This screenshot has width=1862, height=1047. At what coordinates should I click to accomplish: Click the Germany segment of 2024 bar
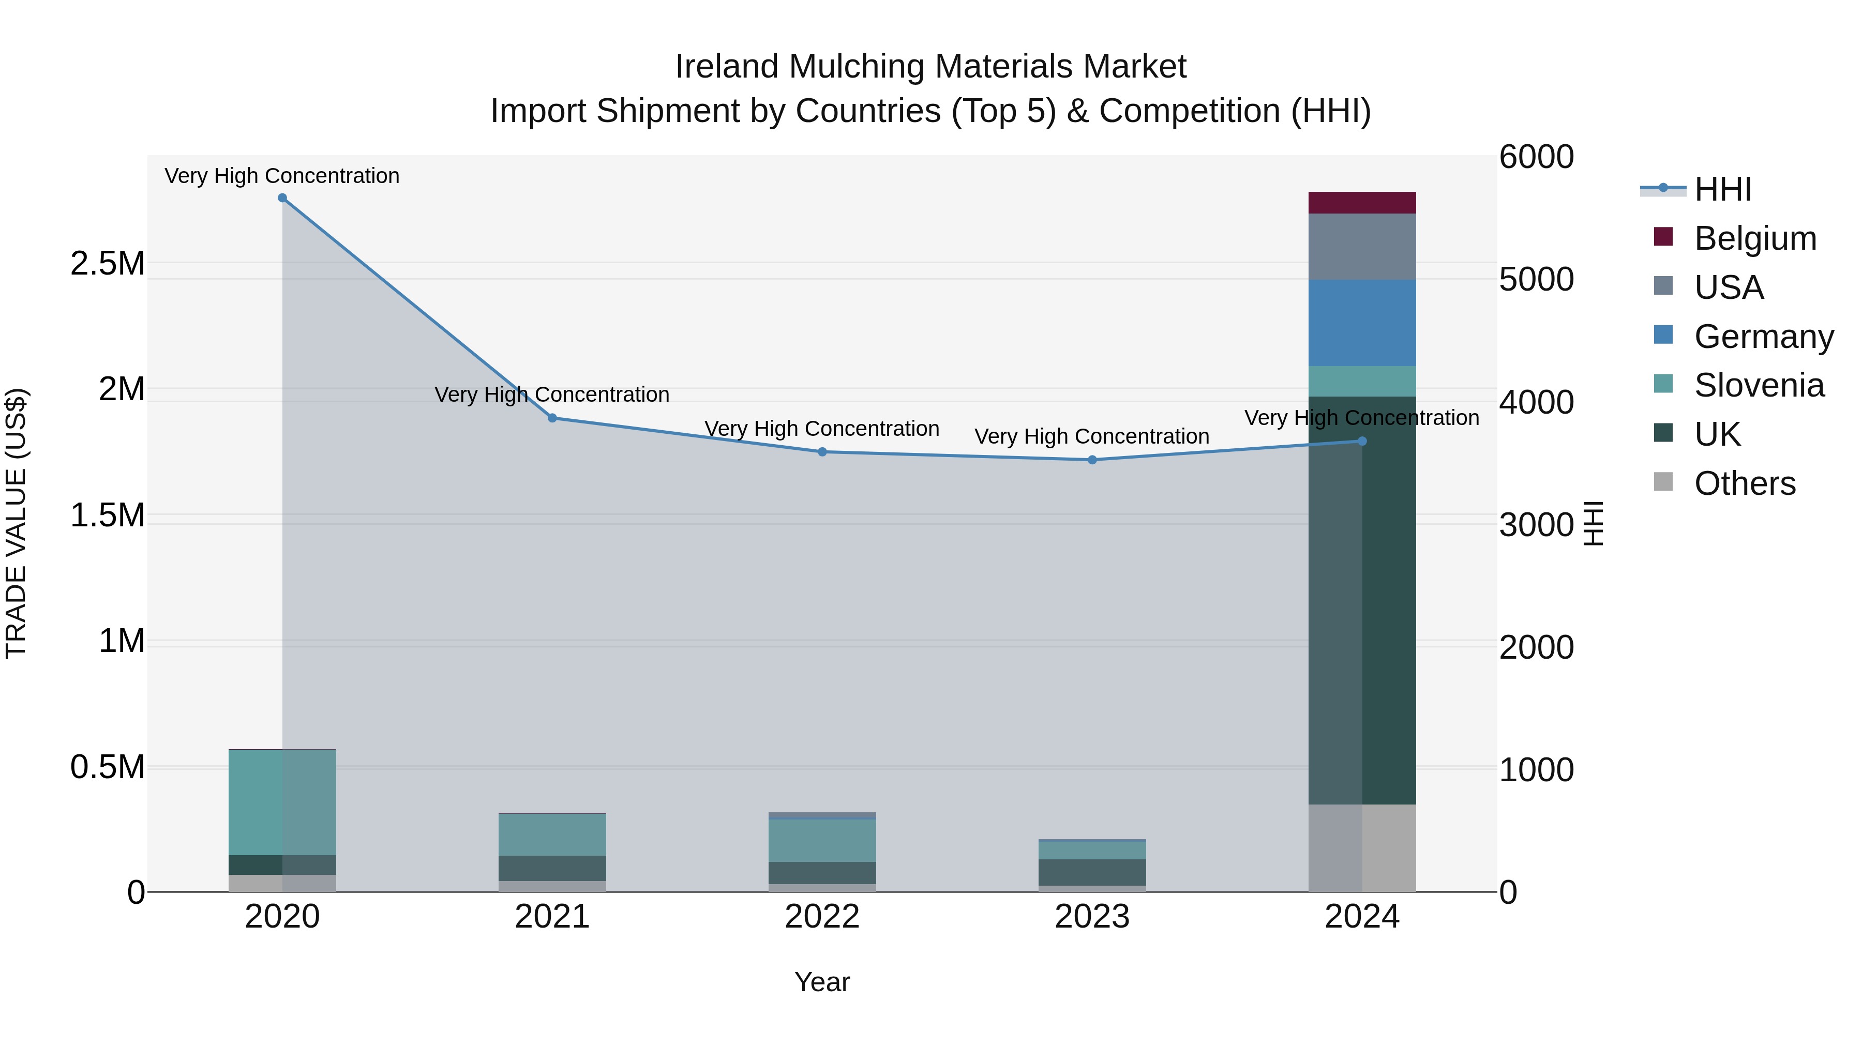pyautogui.click(x=1362, y=323)
